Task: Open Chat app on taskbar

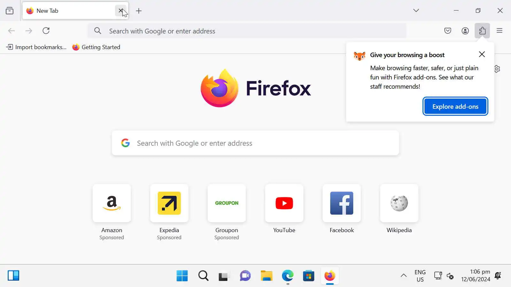Action: pos(245,276)
